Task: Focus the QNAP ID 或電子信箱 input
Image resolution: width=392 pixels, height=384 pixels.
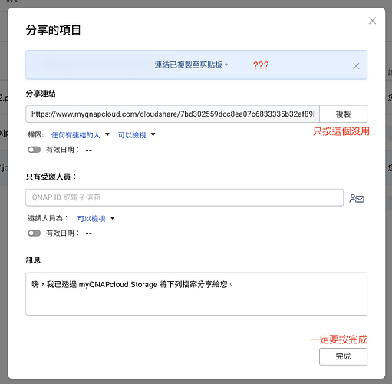Action: pos(184,197)
